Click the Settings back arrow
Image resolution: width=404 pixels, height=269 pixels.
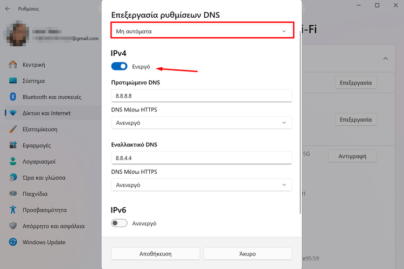8,8
